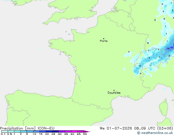Viewport: 174px width, 135px height.
Task: Click the legend label '30'
Action: [60, 134]
